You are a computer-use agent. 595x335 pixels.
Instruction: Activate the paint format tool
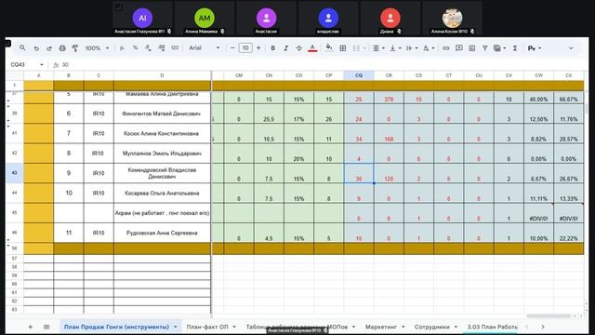pos(75,48)
